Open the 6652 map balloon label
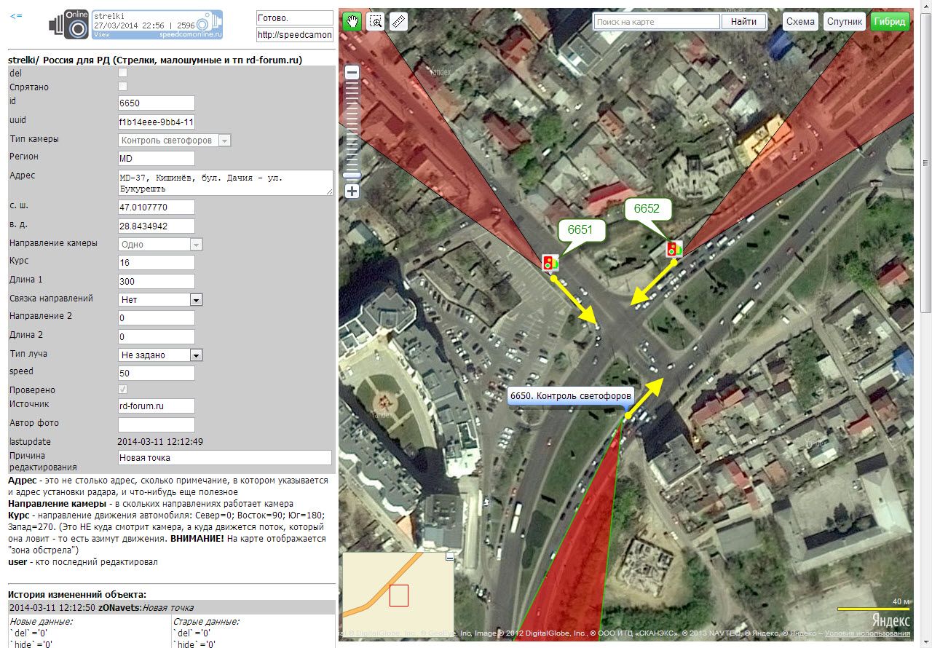Screen dimensions: 932x648 pos(647,209)
